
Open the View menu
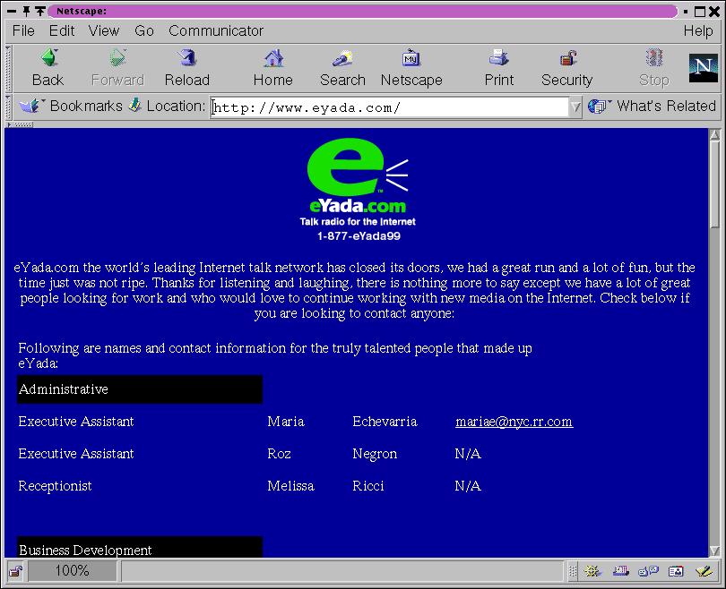(x=104, y=31)
